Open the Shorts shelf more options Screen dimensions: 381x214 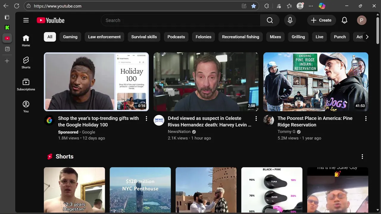[362, 157]
